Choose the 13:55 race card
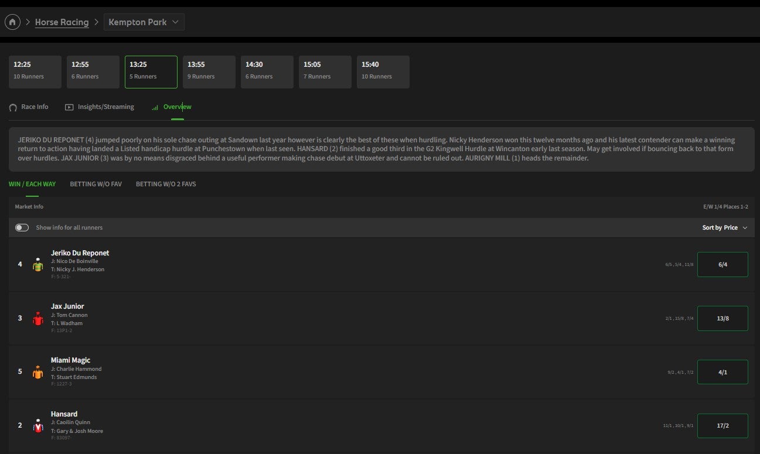 [x=209, y=71]
